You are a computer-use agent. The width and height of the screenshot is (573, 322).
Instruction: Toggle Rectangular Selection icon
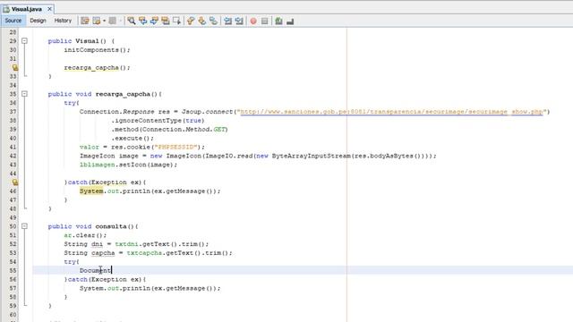point(177,21)
